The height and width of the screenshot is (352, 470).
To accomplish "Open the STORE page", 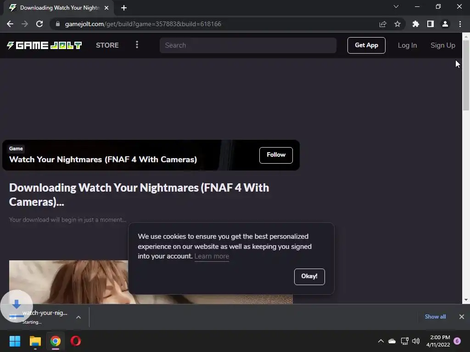I will pos(107,45).
